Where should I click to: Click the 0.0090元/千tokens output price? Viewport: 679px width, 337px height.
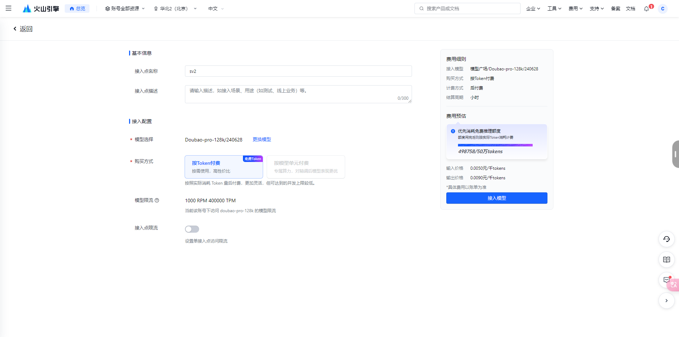pos(488,178)
